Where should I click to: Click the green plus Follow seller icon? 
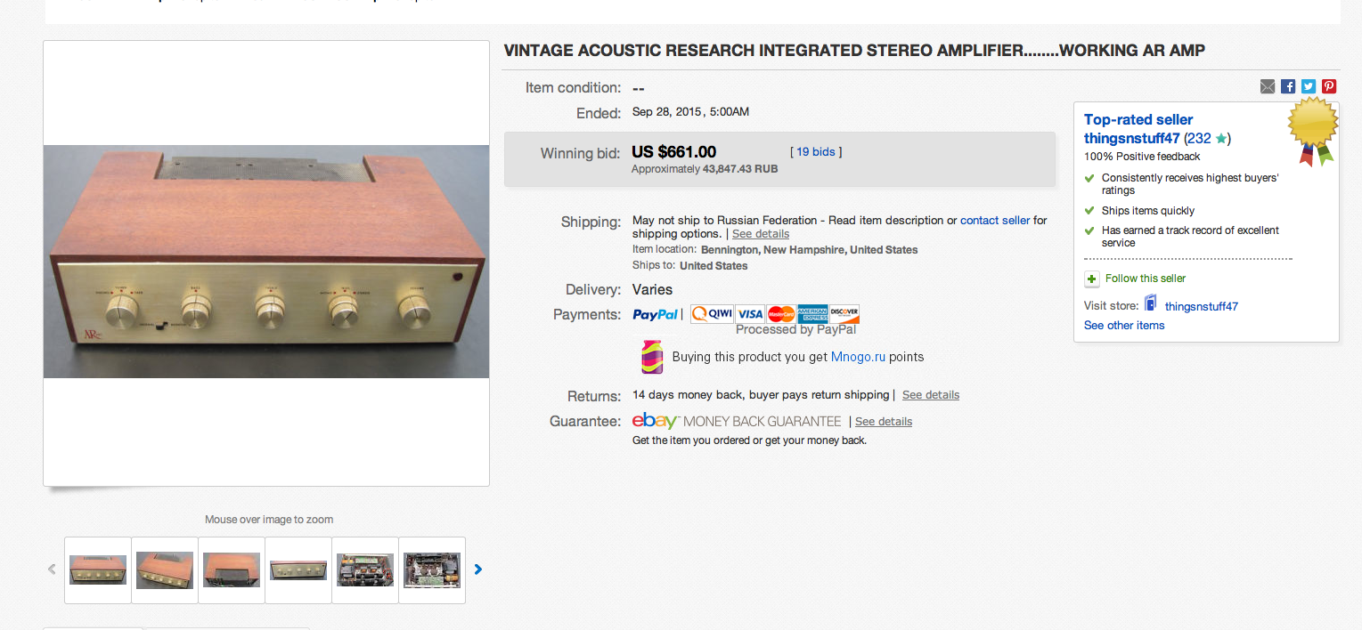point(1092,279)
